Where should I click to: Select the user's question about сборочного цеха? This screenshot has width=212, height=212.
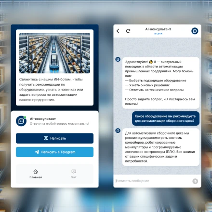pos(166,119)
